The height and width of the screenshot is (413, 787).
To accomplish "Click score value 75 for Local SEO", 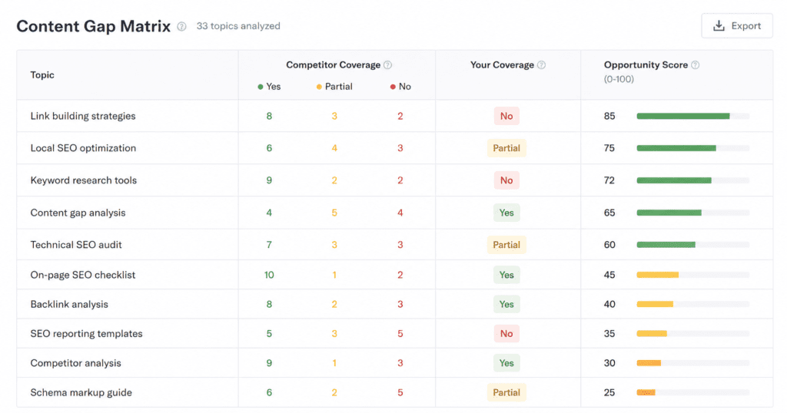I will pyautogui.click(x=609, y=148).
